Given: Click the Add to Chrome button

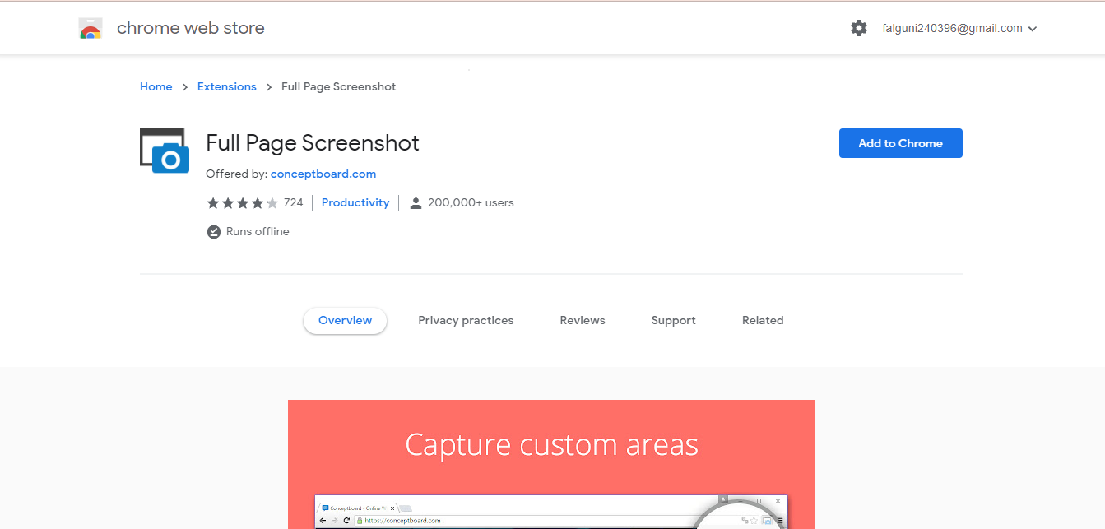Looking at the screenshot, I should pos(901,143).
